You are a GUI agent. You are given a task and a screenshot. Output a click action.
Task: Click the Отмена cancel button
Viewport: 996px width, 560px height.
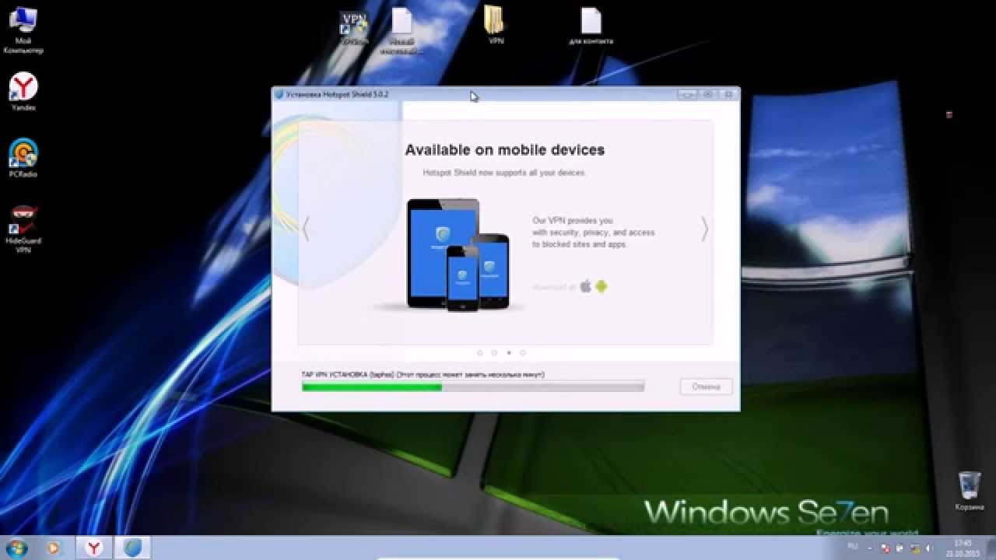[706, 387]
